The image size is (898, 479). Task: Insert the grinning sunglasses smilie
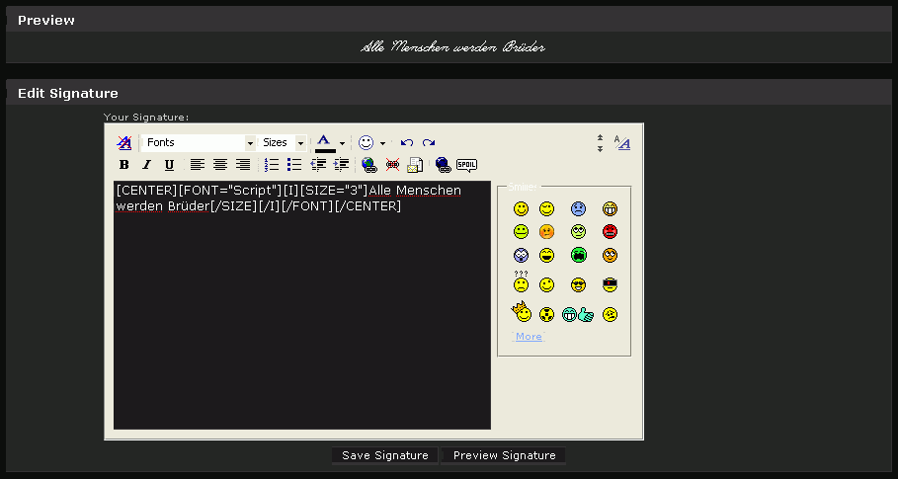pyautogui.click(x=579, y=284)
